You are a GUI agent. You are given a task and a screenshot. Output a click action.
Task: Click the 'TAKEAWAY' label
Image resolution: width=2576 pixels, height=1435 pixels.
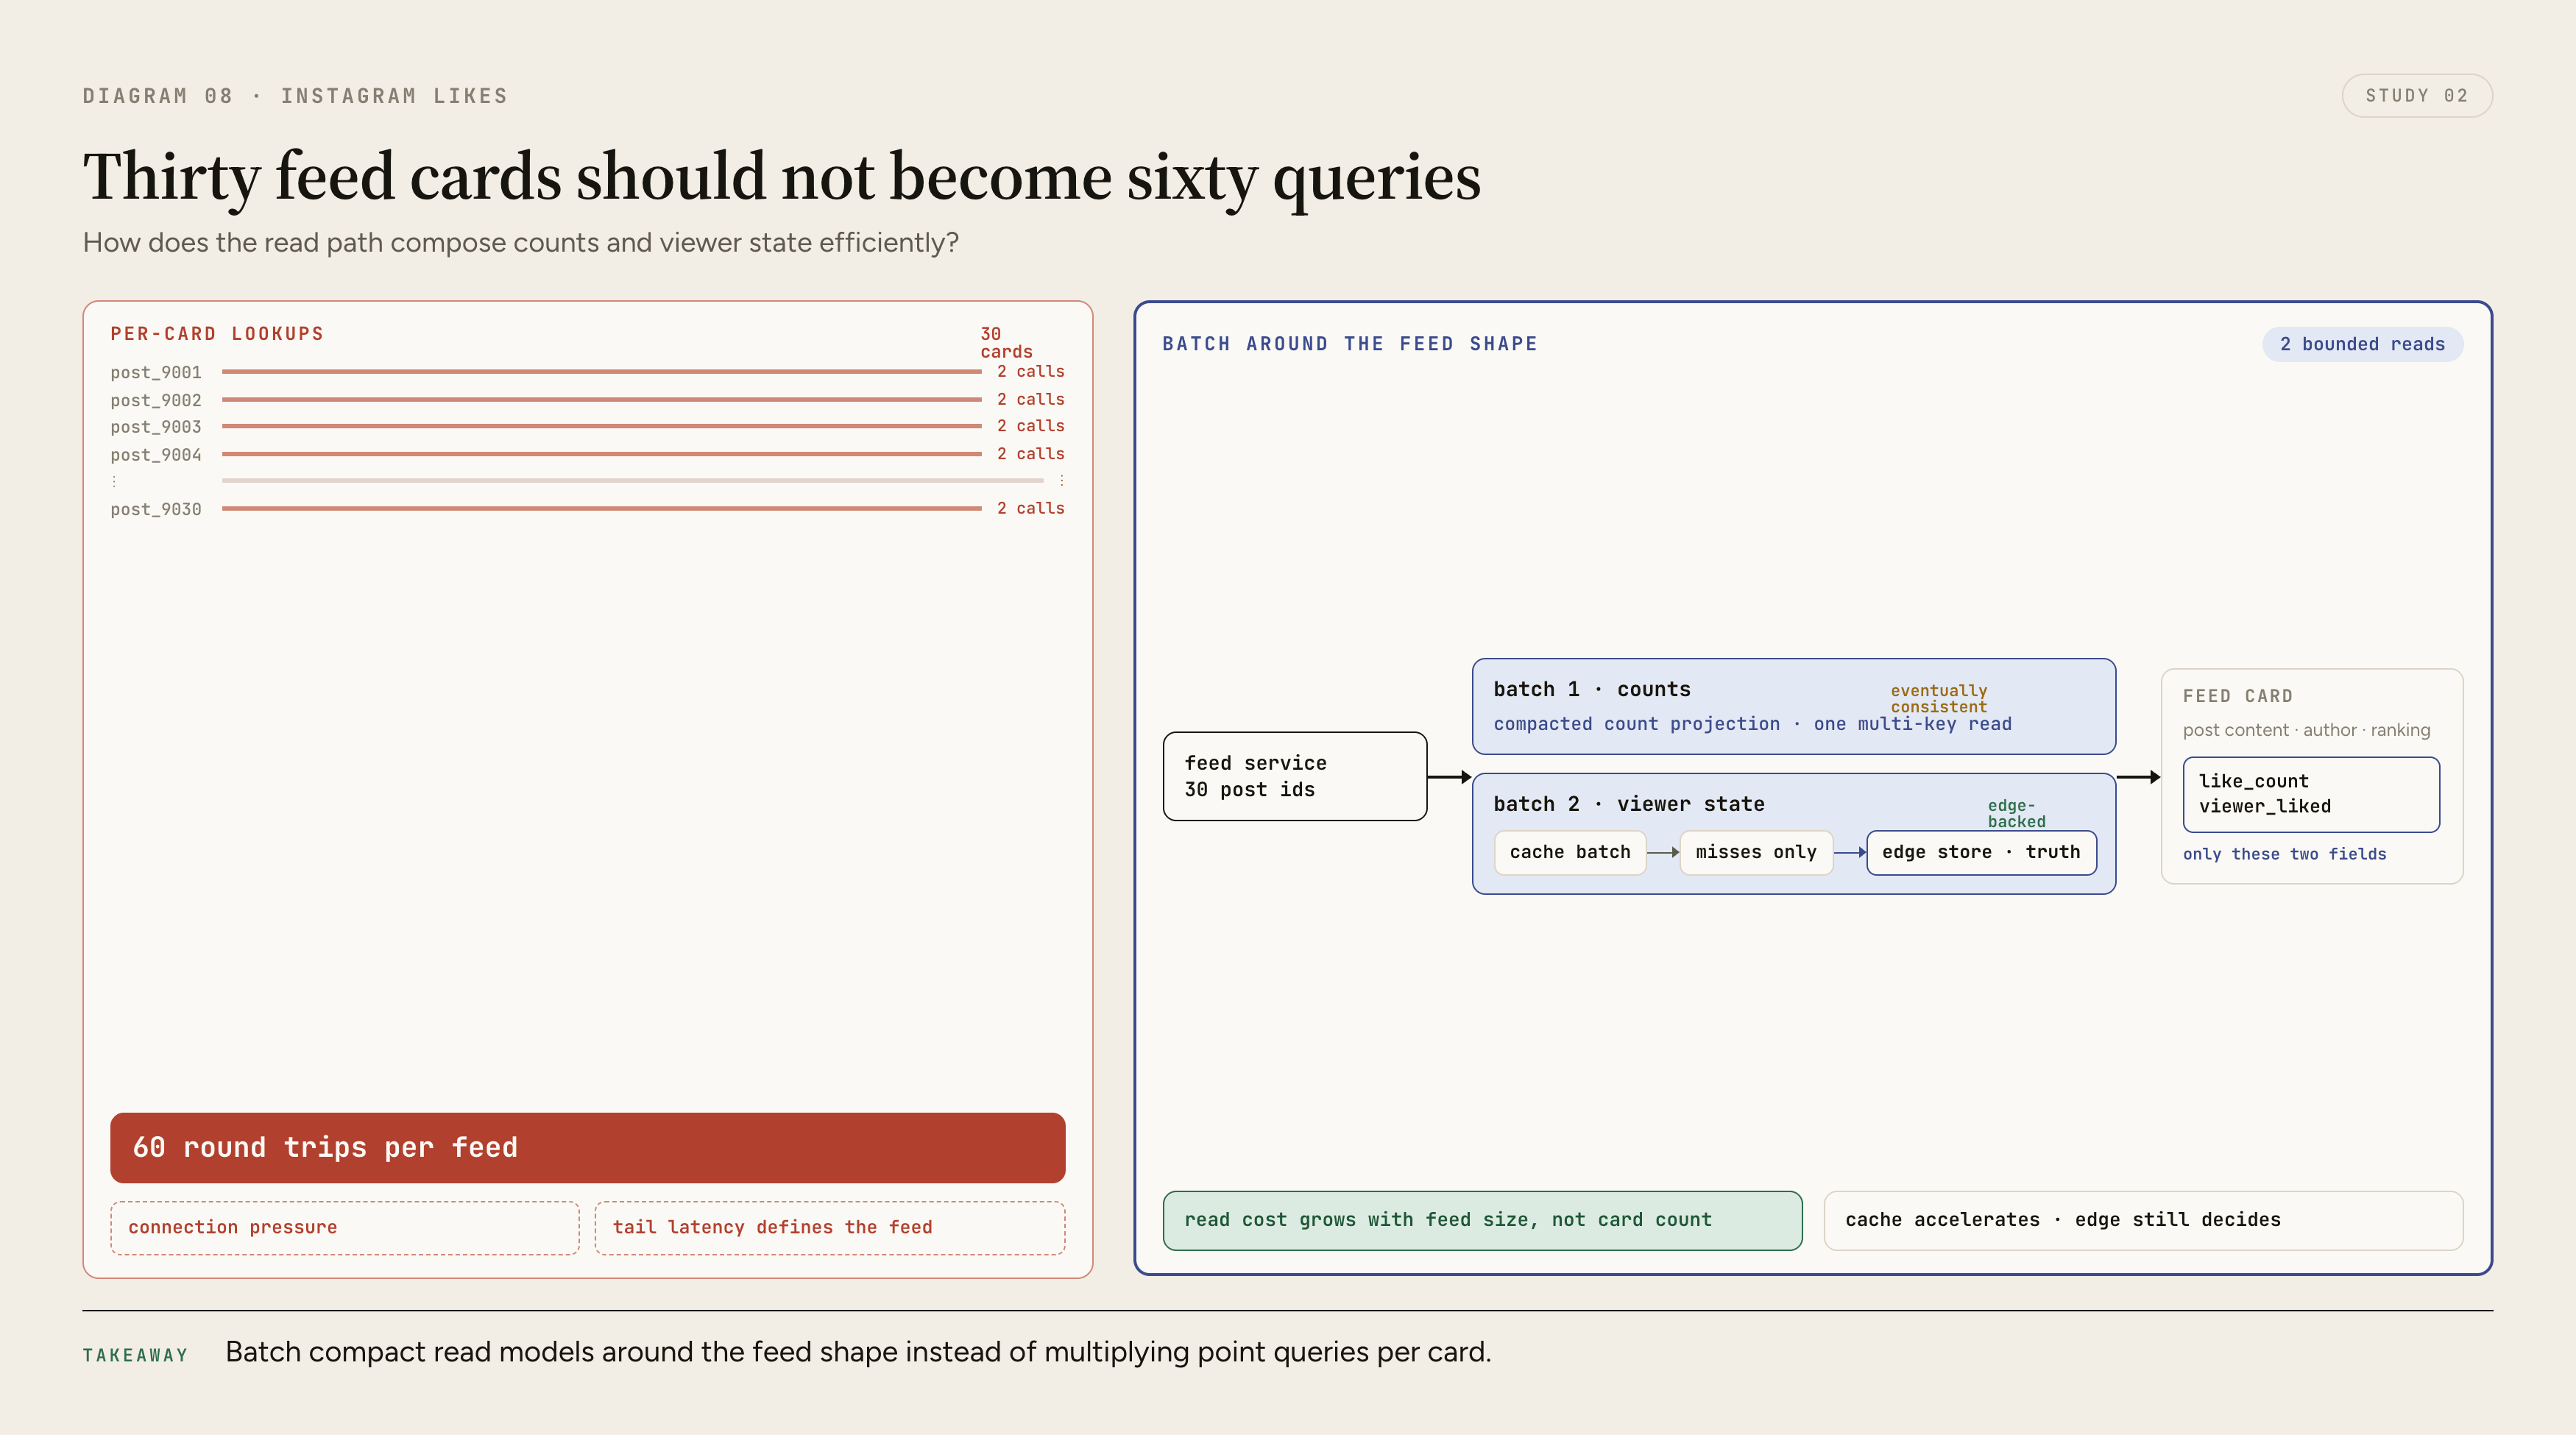click(x=135, y=1355)
